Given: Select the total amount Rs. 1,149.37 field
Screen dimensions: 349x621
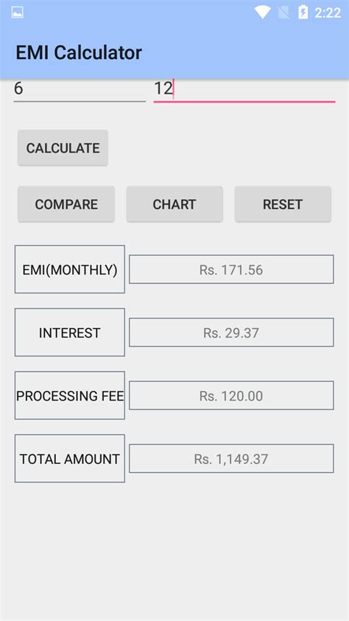Looking at the screenshot, I should (x=231, y=459).
